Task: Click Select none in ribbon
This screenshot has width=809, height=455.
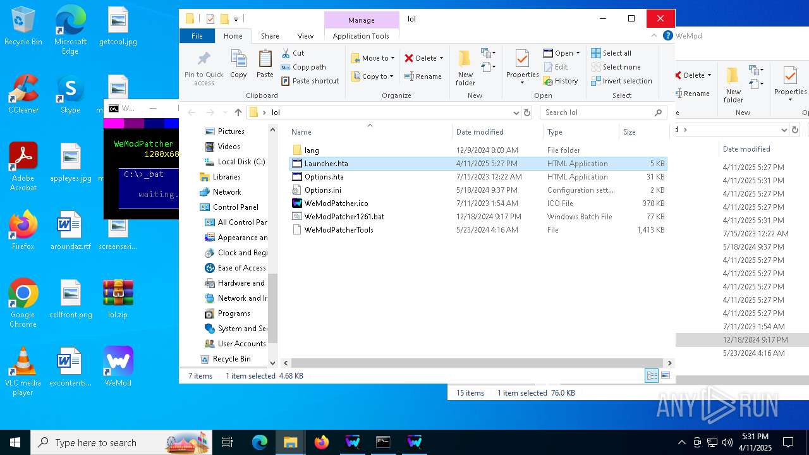Action: pos(616,67)
